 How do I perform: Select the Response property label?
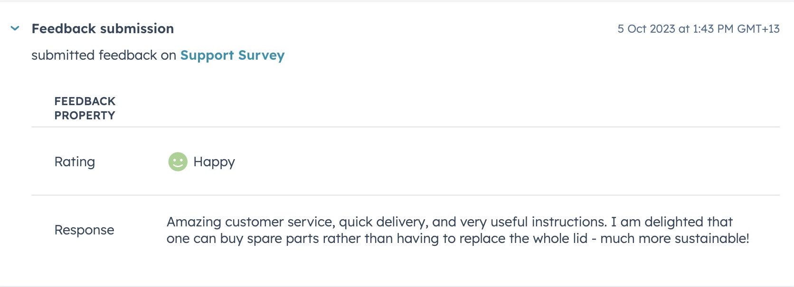pos(84,230)
